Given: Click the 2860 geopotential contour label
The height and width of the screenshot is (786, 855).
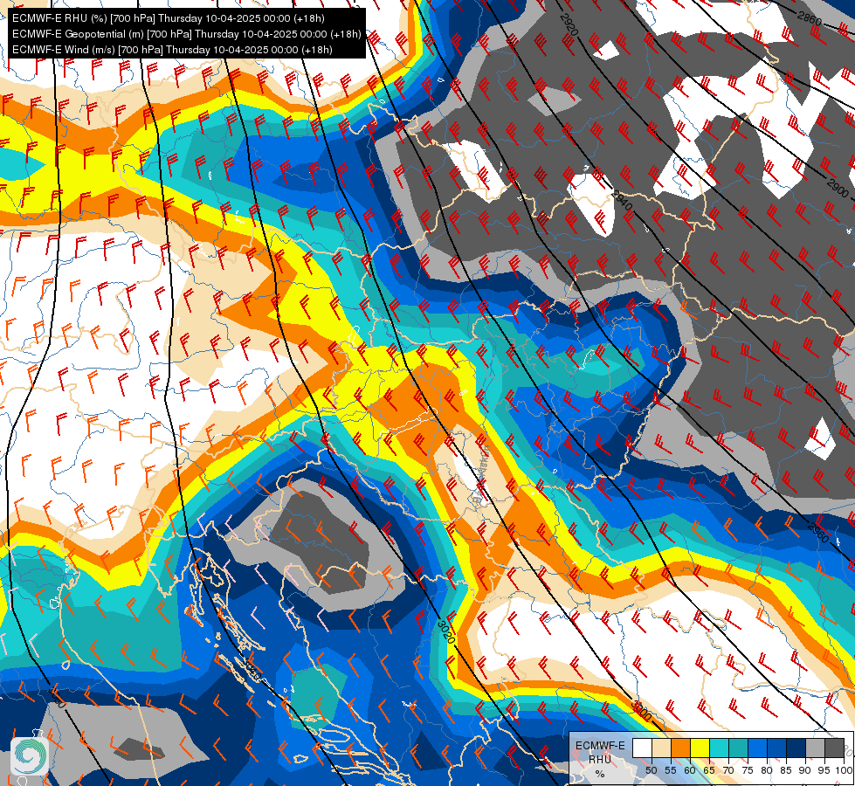Looking at the screenshot, I should 810,18.
